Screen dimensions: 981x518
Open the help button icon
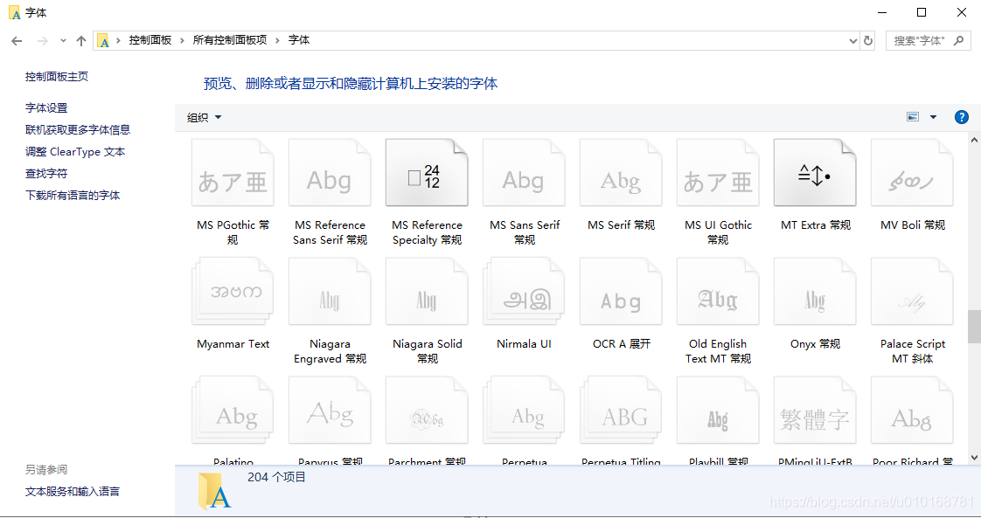point(962,117)
